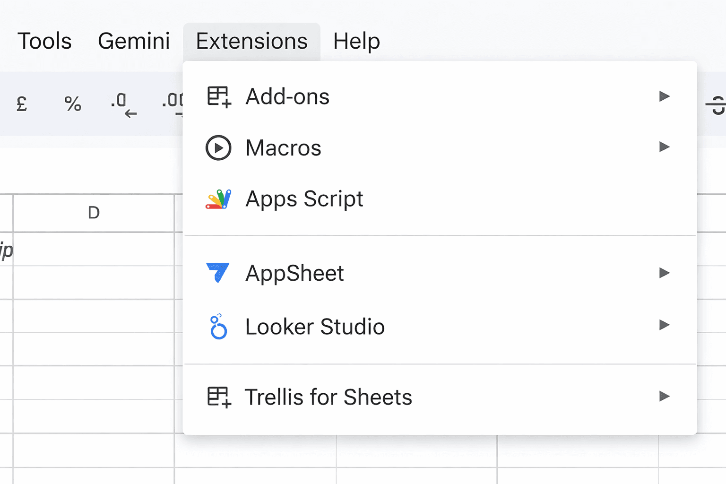The height and width of the screenshot is (484, 726).
Task: Expand the Macros submenu arrow
Action: pos(664,147)
